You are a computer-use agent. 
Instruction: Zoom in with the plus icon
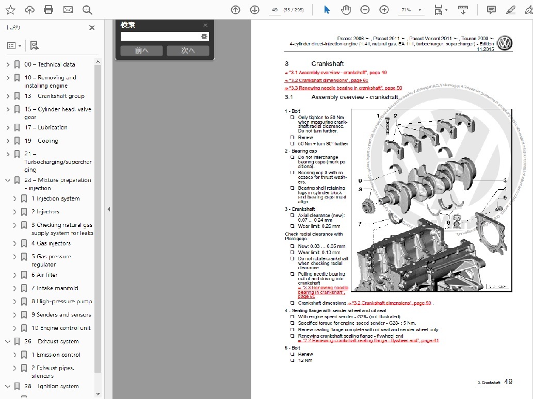(x=384, y=10)
